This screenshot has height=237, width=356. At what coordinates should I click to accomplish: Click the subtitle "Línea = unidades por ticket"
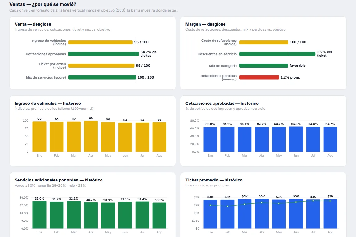(x=207, y=185)
